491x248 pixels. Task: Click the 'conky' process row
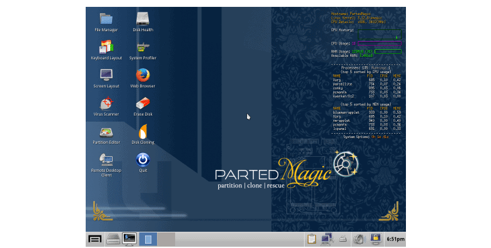point(367,88)
